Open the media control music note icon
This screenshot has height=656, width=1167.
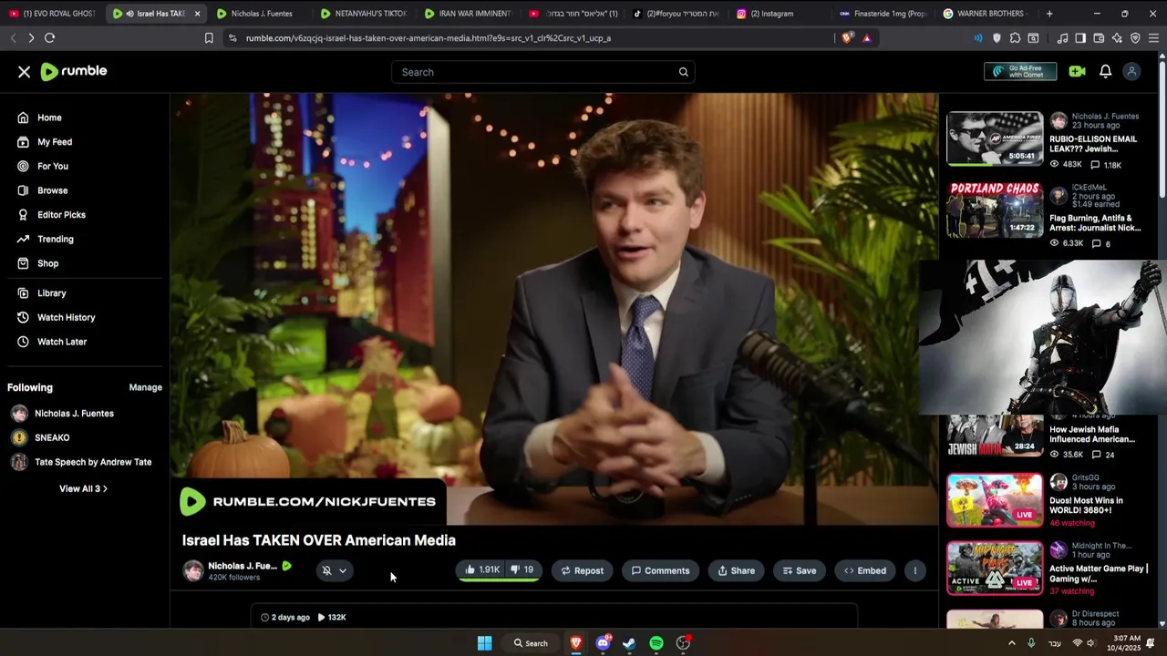click(1062, 38)
